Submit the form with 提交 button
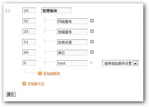 [11, 94]
